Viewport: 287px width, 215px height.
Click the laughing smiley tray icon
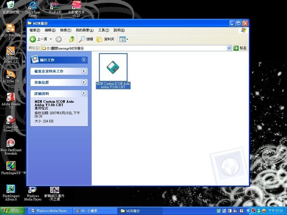point(264,211)
